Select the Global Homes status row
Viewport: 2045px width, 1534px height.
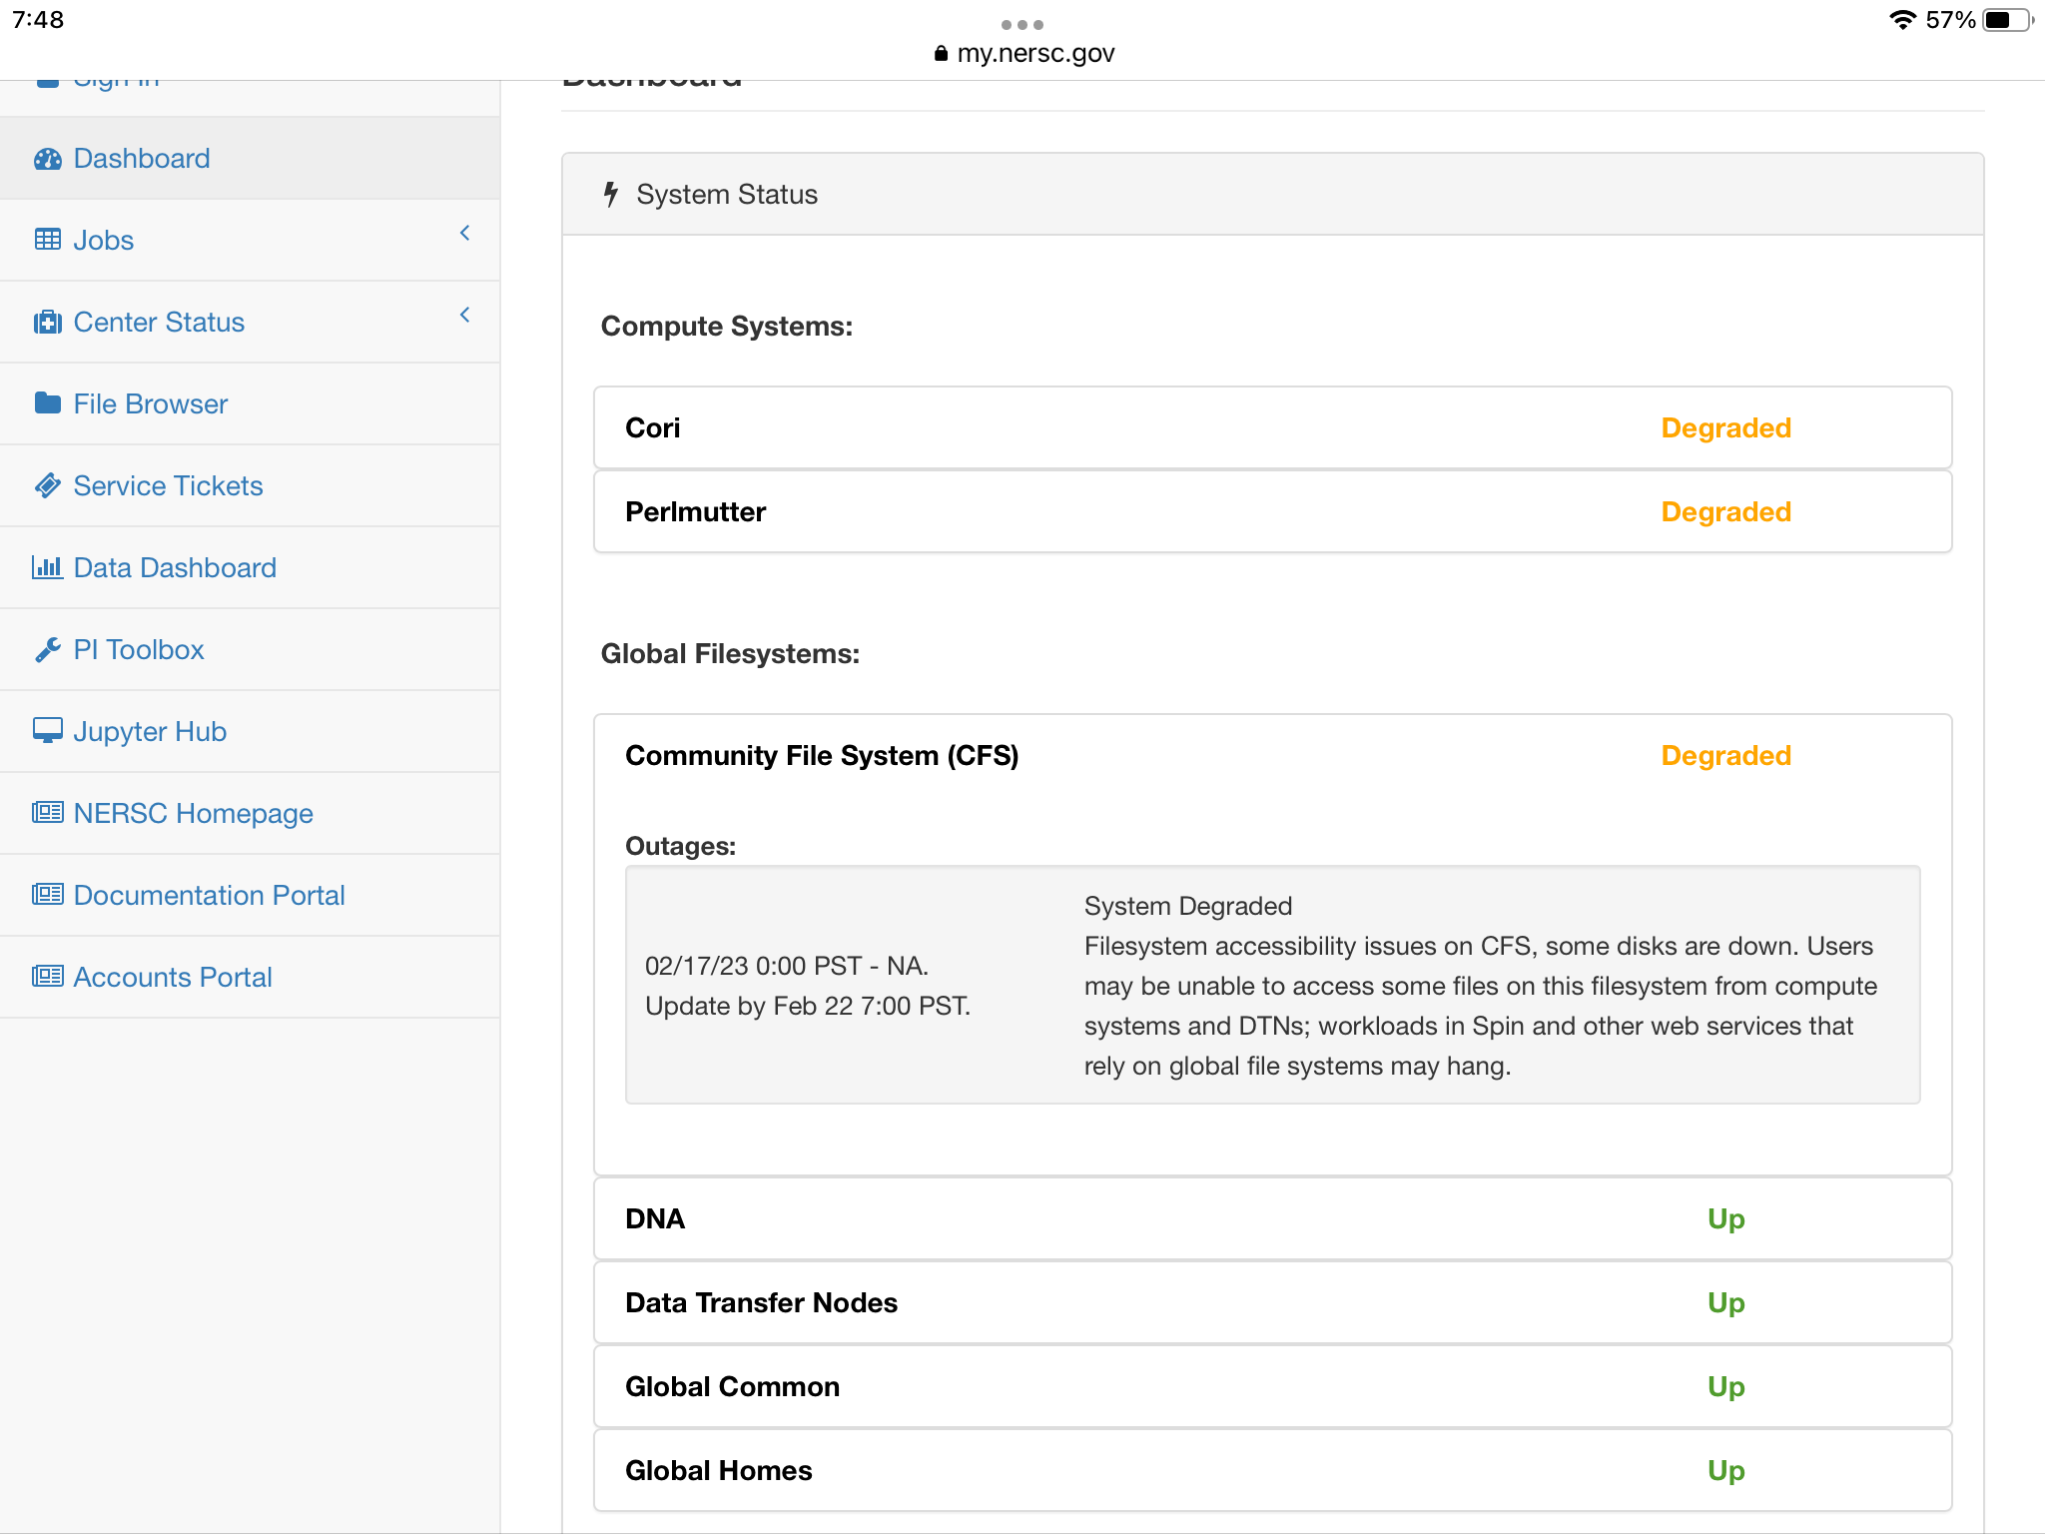pos(1272,1471)
